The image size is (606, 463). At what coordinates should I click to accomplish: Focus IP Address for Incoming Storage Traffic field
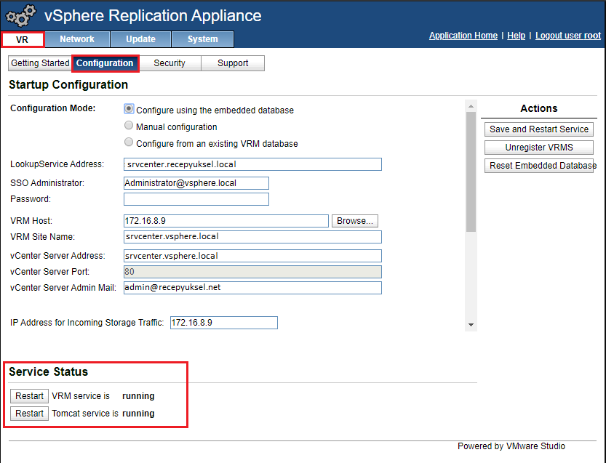point(224,323)
